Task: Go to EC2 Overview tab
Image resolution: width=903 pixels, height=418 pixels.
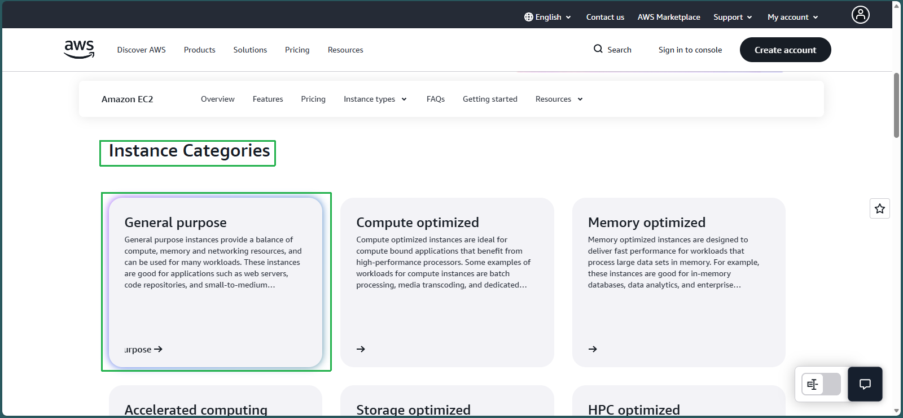Action: pos(217,99)
